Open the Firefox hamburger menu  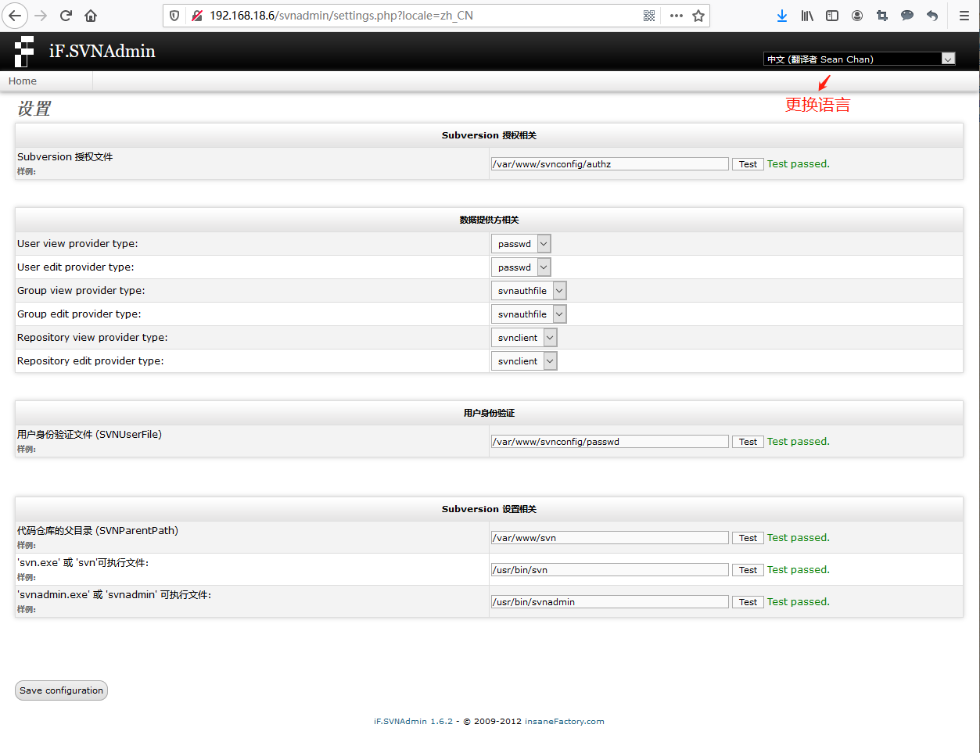tap(964, 16)
